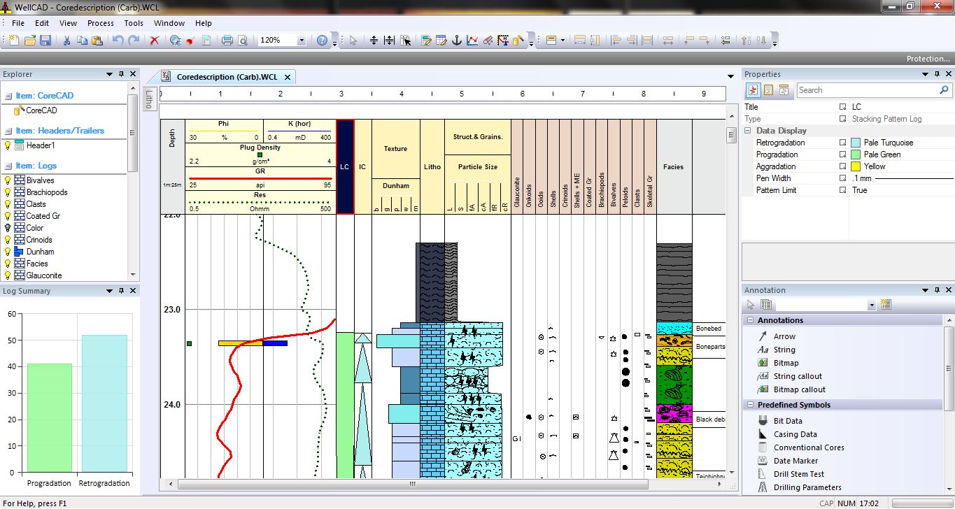The width and height of the screenshot is (955, 509).
Task: Open WellCAD Help via the question mark icon
Action: [x=322, y=40]
